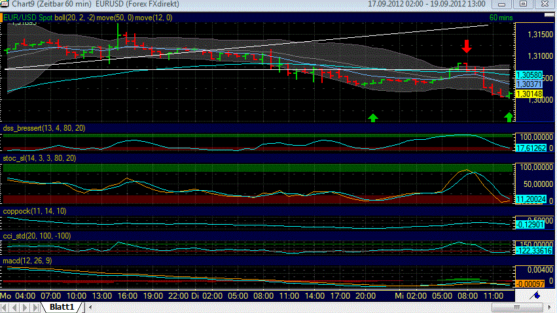Click the 1,31000 price axis label

click(540, 56)
